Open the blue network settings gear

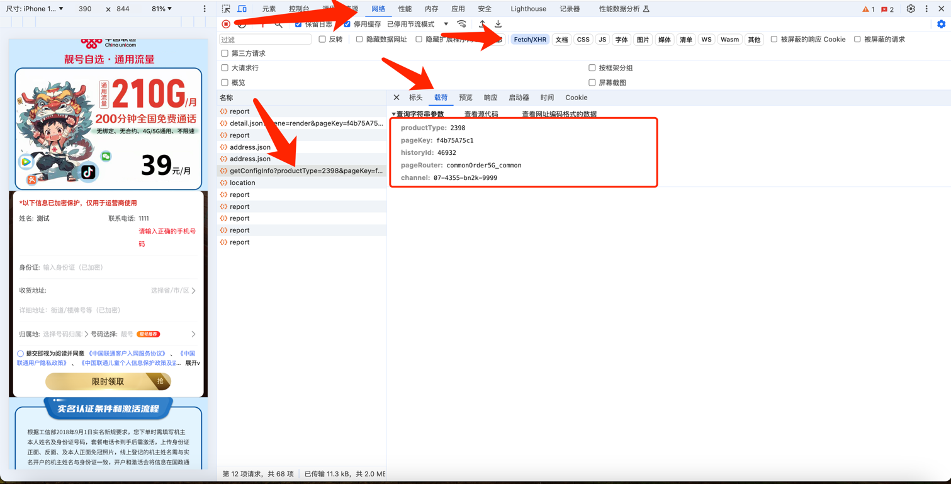pyautogui.click(x=941, y=24)
